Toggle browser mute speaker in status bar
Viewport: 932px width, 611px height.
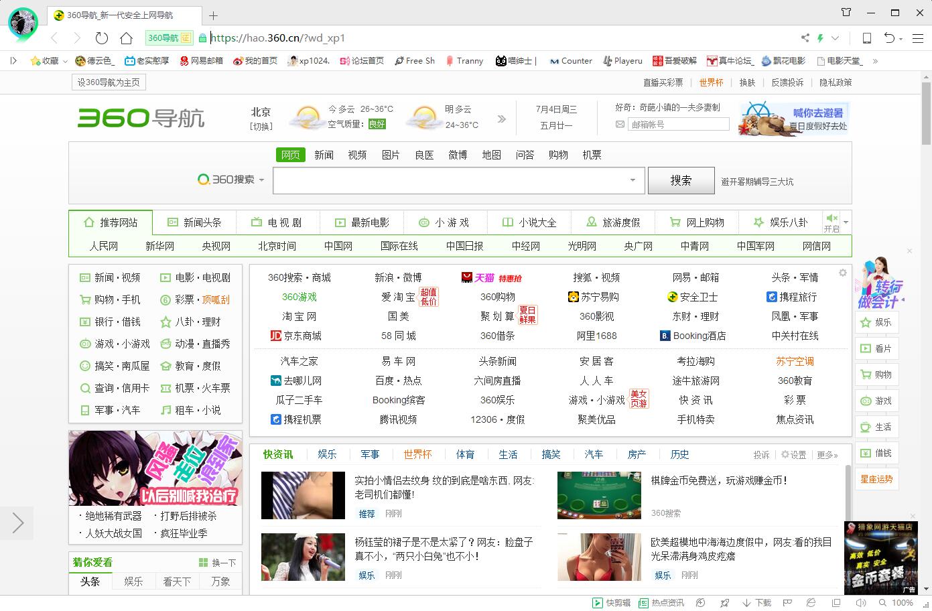click(x=861, y=602)
